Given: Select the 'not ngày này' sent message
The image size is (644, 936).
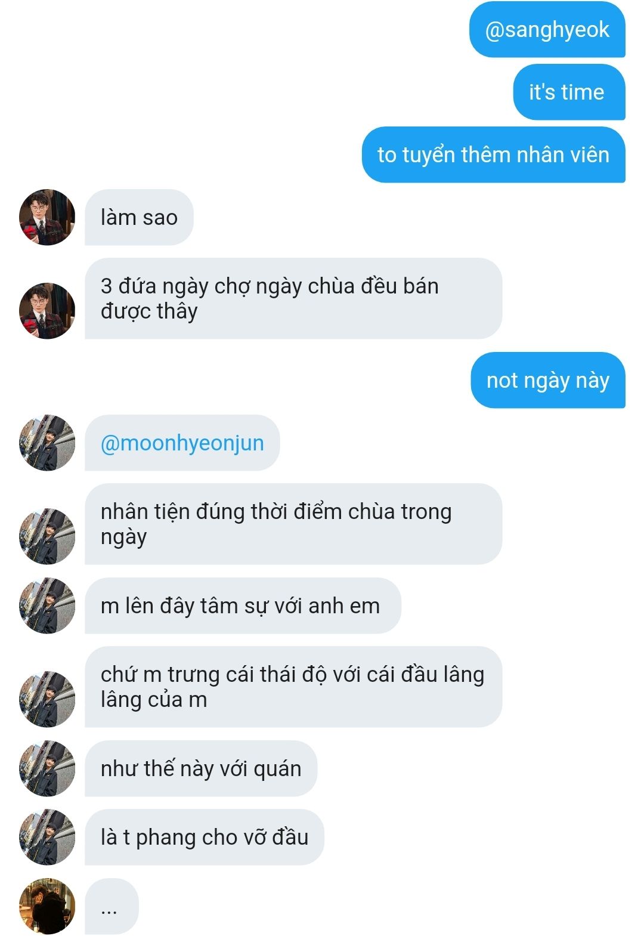Looking at the screenshot, I should tap(548, 381).
